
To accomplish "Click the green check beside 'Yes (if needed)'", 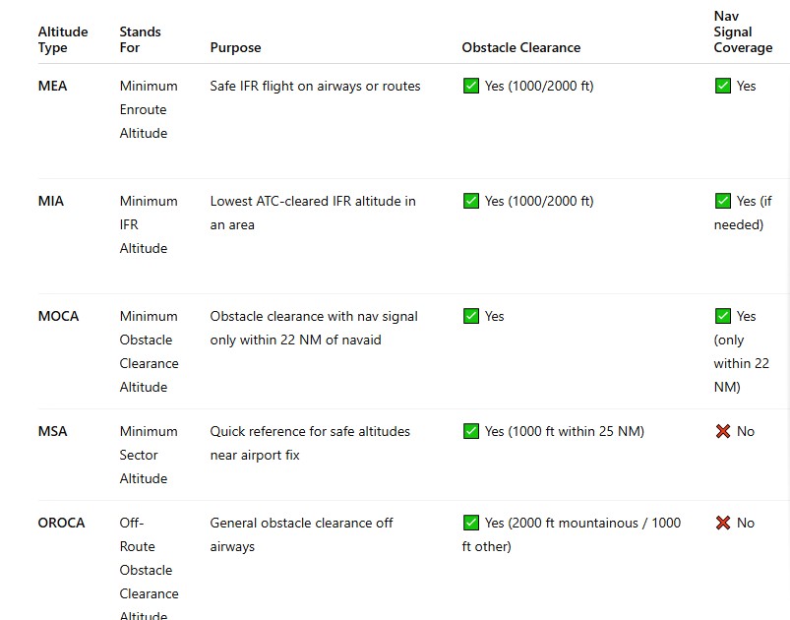I will [x=722, y=201].
